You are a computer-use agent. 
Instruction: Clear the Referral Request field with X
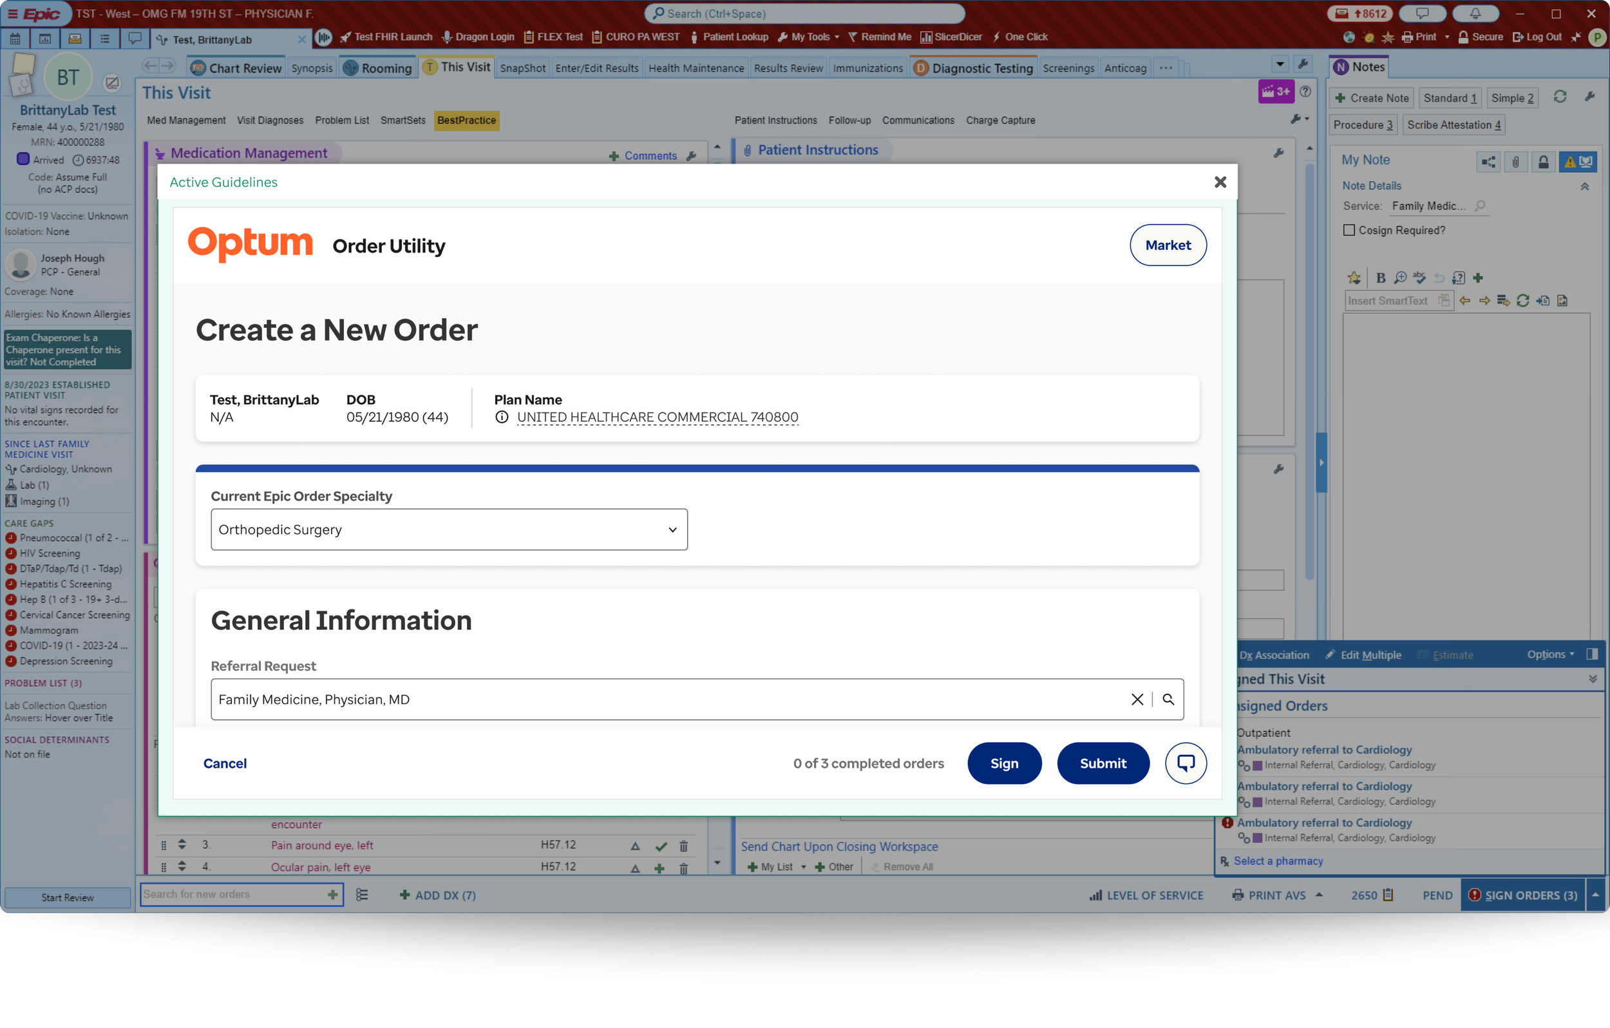coord(1137,699)
